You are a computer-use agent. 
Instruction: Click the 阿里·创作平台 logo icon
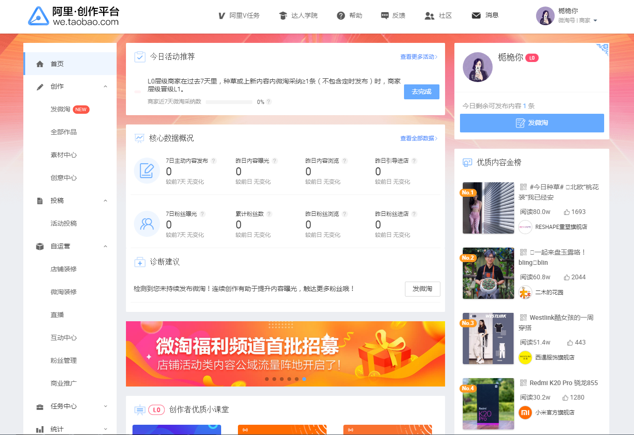tap(38, 16)
